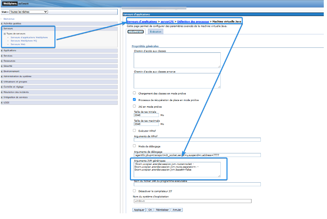Click the Chemin d'accès aux classes amorce area
The image size is (327, 219).
177,81
